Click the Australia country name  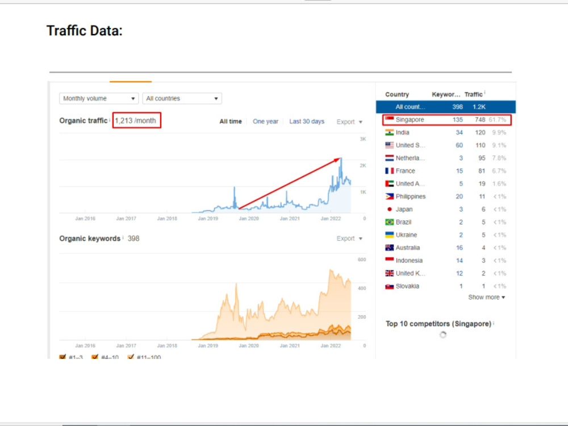(408, 248)
